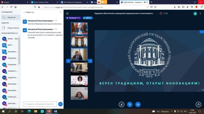The width and height of the screenshot is (204, 114).
Task: Fullscreen the Кравцов webcam
Action: pos(86,50)
